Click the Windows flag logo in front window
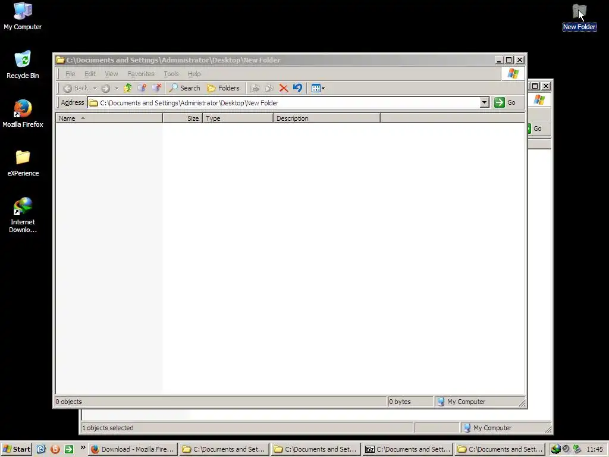This screenshot has height=457, width=609. pyautogui.click(x=513, y=73)
